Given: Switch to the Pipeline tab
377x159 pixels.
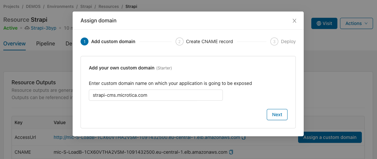Looking at the screenshot, I should pyautogui.click(x=46, y=44).
